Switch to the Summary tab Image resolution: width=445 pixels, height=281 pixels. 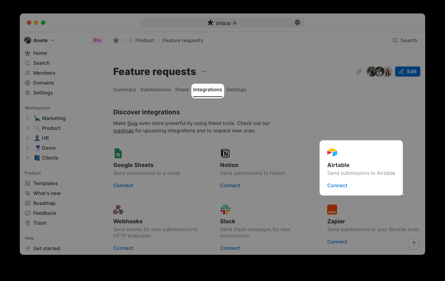125,90
